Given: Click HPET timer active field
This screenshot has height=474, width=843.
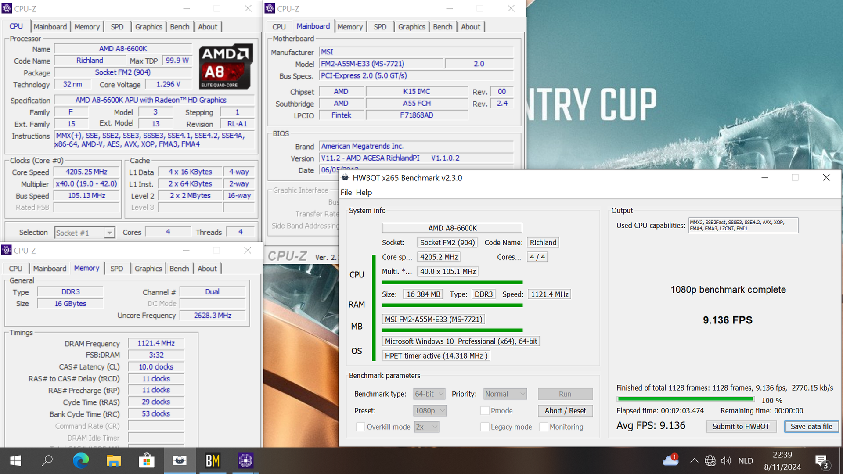Looking at the screenshot, I should pyautogui.click(x=436, y=356).
